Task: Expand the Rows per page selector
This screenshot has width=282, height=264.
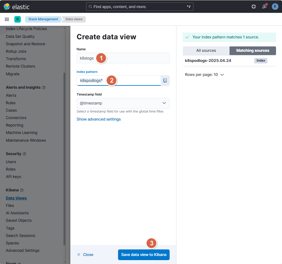Action: click(x=204, y=74)
